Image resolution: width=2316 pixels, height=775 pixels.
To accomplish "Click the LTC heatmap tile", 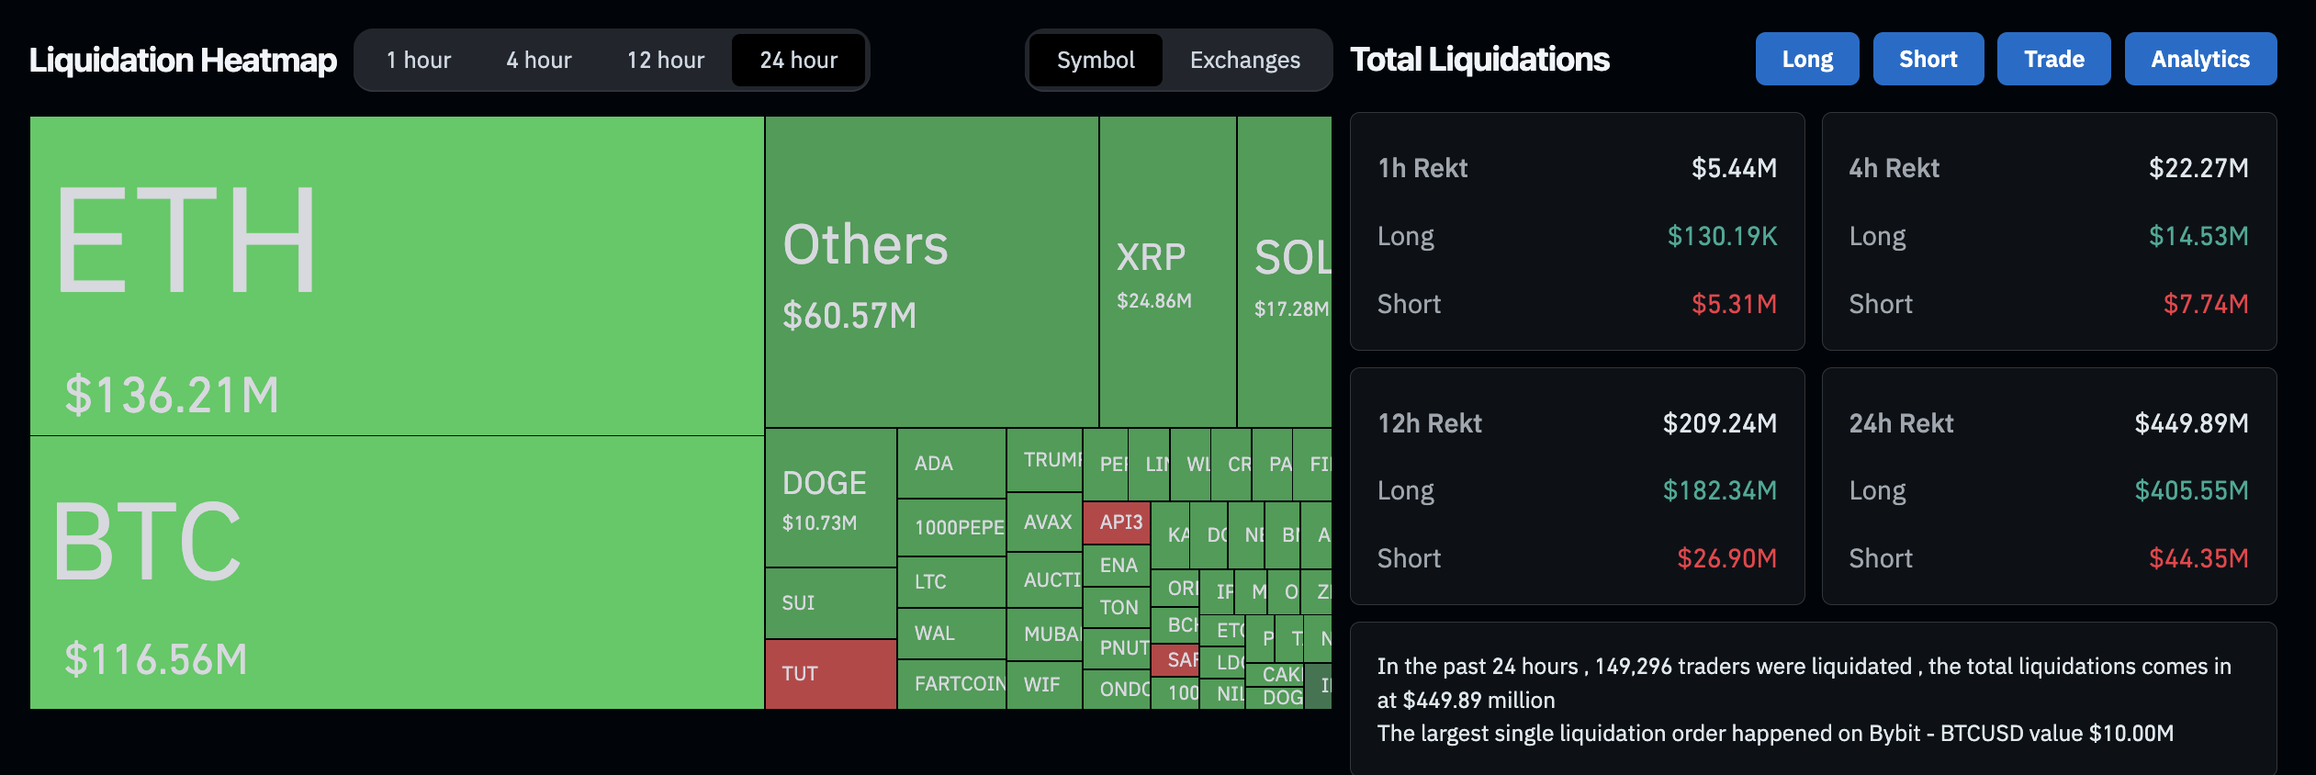I will click(951, 582).
